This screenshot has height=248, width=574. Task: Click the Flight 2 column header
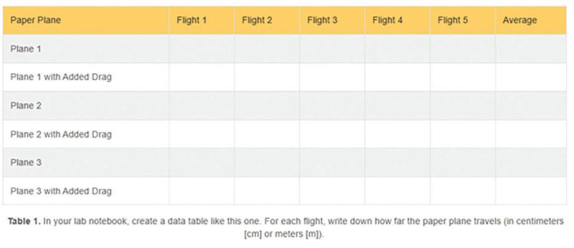(x=257, y=20)
